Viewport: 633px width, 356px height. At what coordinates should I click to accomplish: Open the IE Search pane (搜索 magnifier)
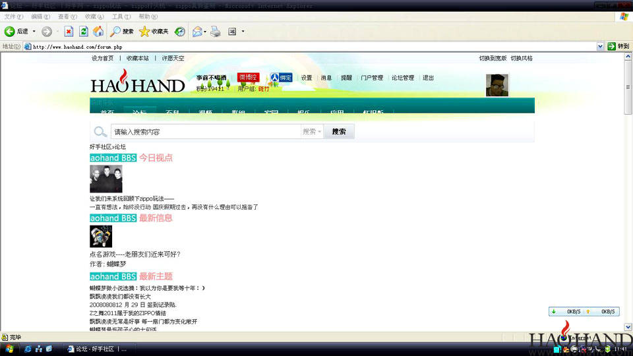pyautogui.click(x=122, y=32)
